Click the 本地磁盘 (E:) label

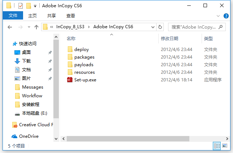pos(35,113)
